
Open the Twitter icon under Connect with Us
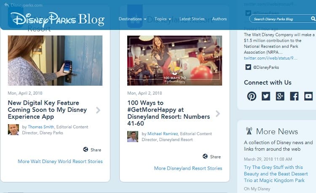[x=266, y=96]
